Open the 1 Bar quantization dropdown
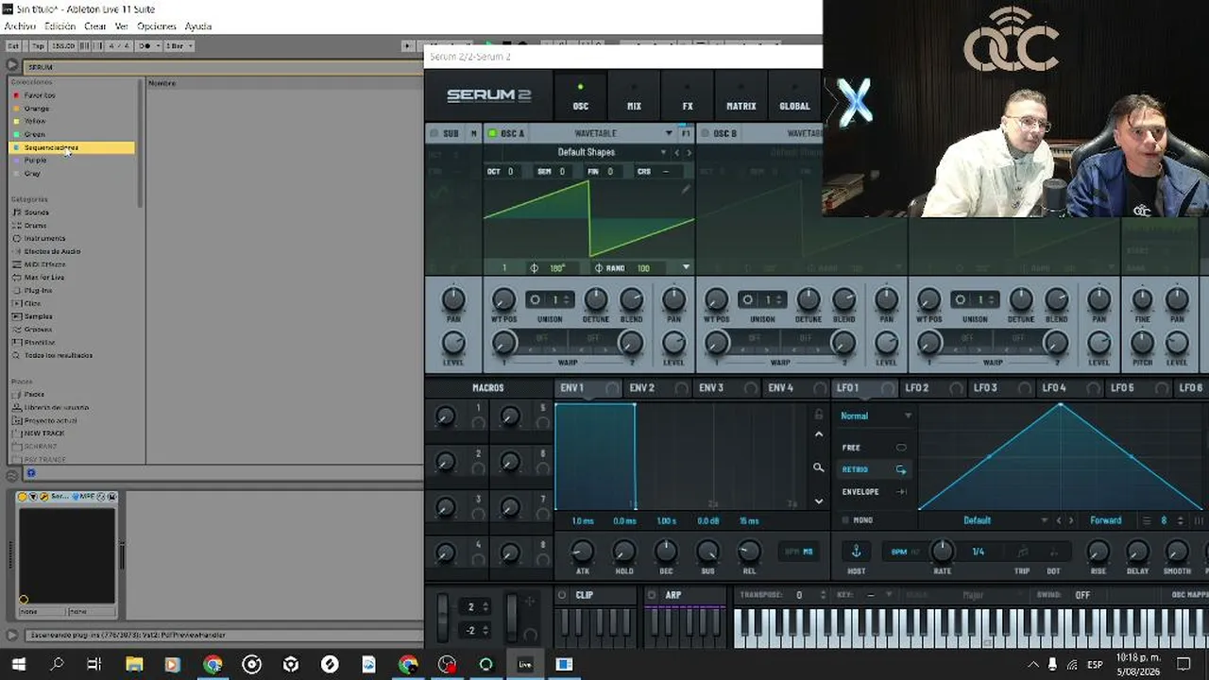1209x680 pixels. tap(179, 45)
